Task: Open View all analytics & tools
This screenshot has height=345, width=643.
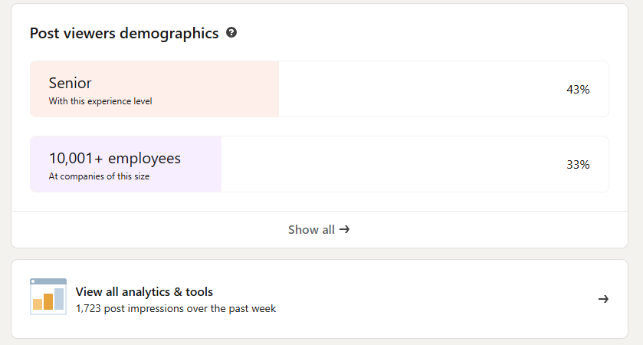Action: 320,299
